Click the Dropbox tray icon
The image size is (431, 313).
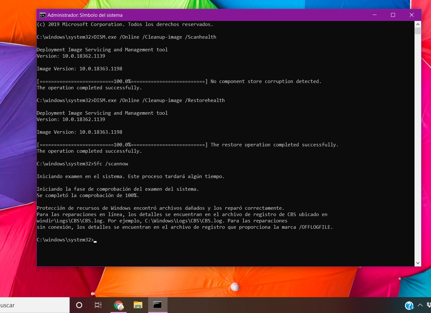(x=429, y=305)
